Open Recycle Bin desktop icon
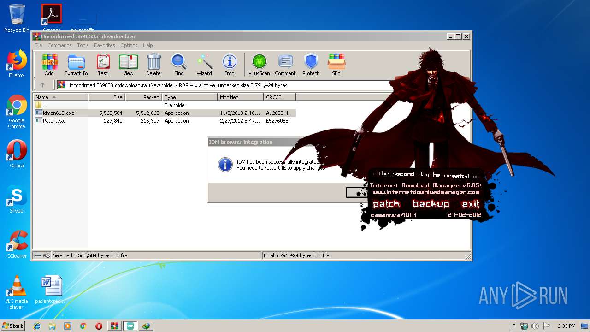Image resolution: width=590 pixels, height=332 pixels. (17, 18)
